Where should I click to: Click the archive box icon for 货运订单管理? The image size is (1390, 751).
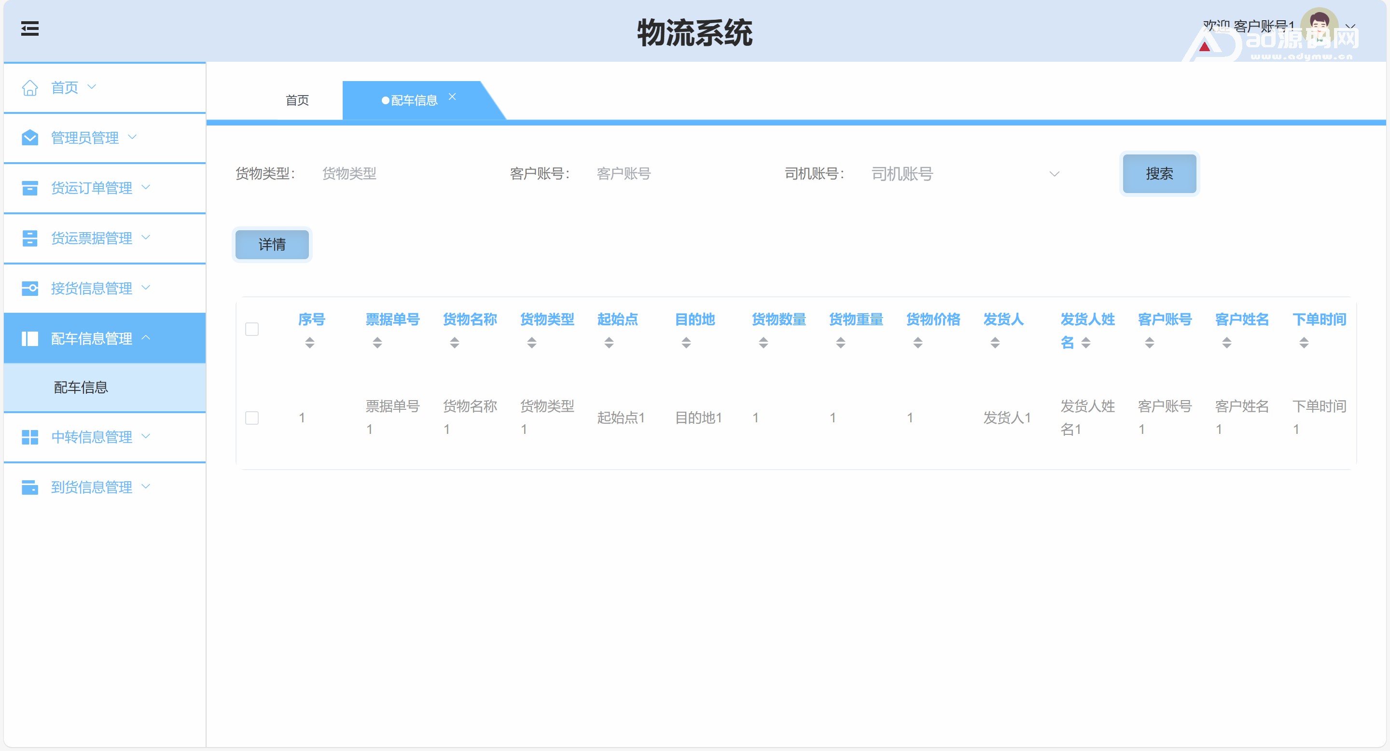tap(29, 188)
